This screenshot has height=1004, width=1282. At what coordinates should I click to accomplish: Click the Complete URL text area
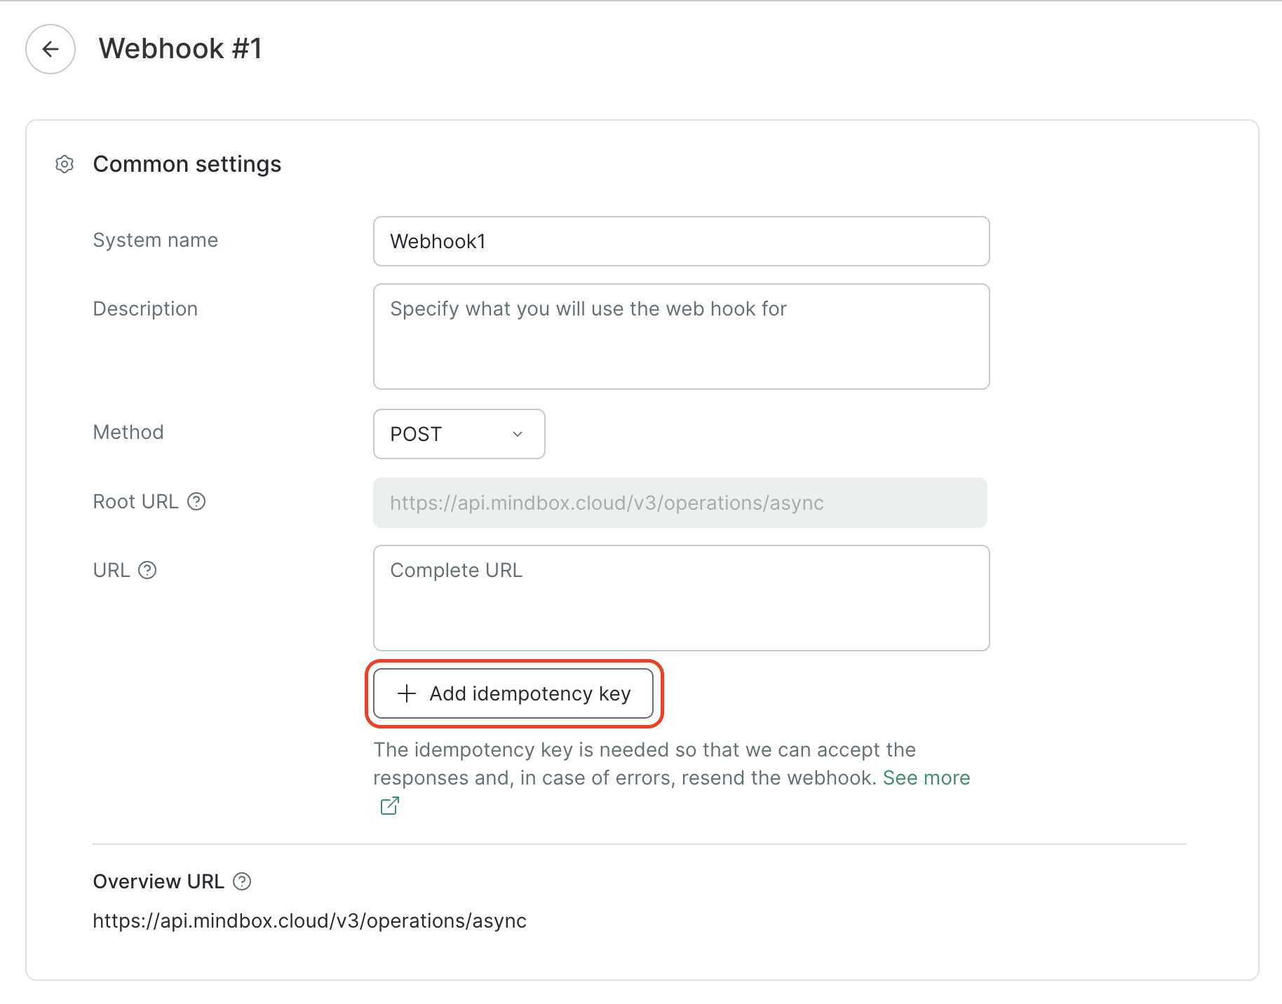pyautogui.click(x=682, y=598)
